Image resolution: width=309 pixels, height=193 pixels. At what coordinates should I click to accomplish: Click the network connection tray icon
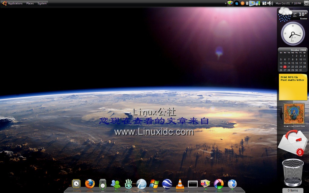(264, 3)
